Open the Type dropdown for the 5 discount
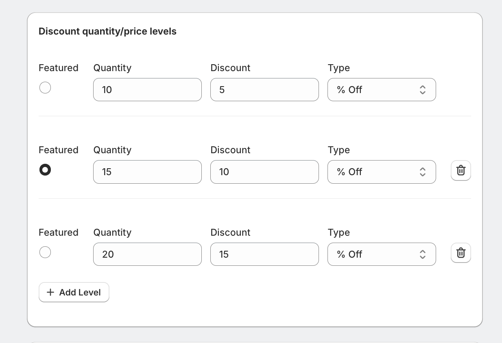This screenshot has height=343, width=502. (381, 90)
